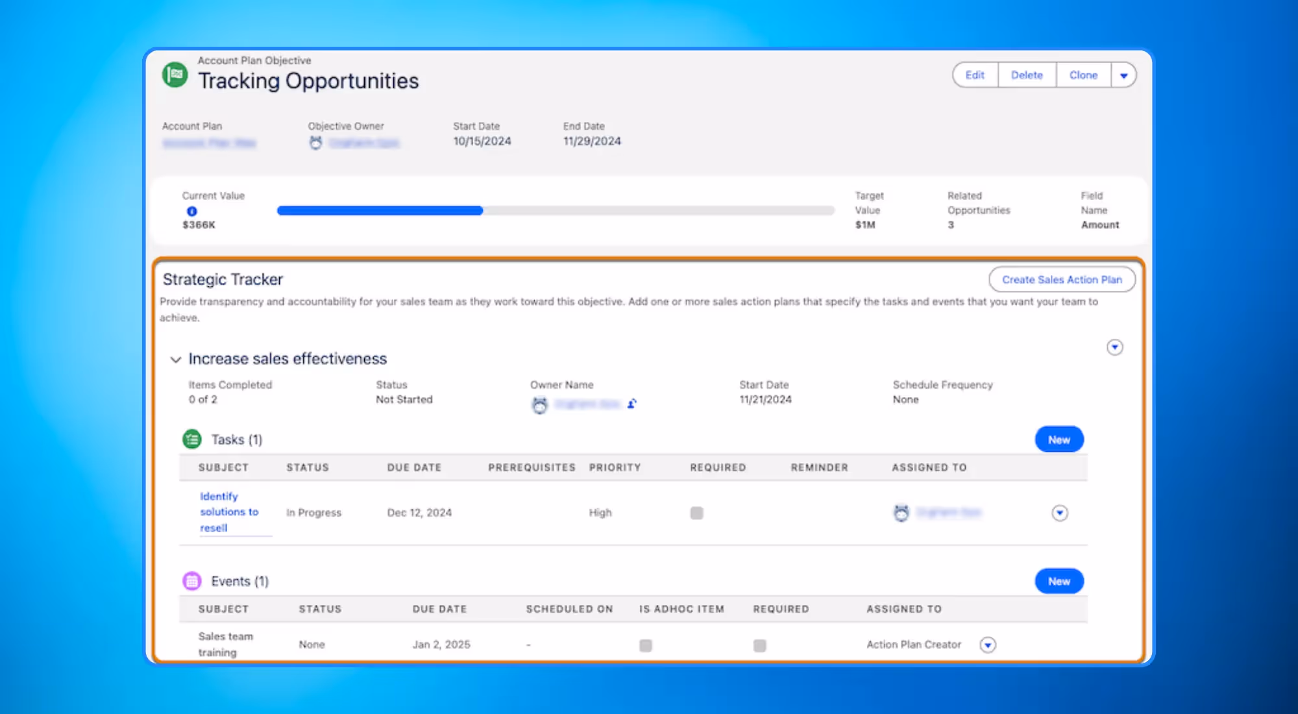Click New button in Tasks section
1298x714 pixels.
(x=1059, y=439)
